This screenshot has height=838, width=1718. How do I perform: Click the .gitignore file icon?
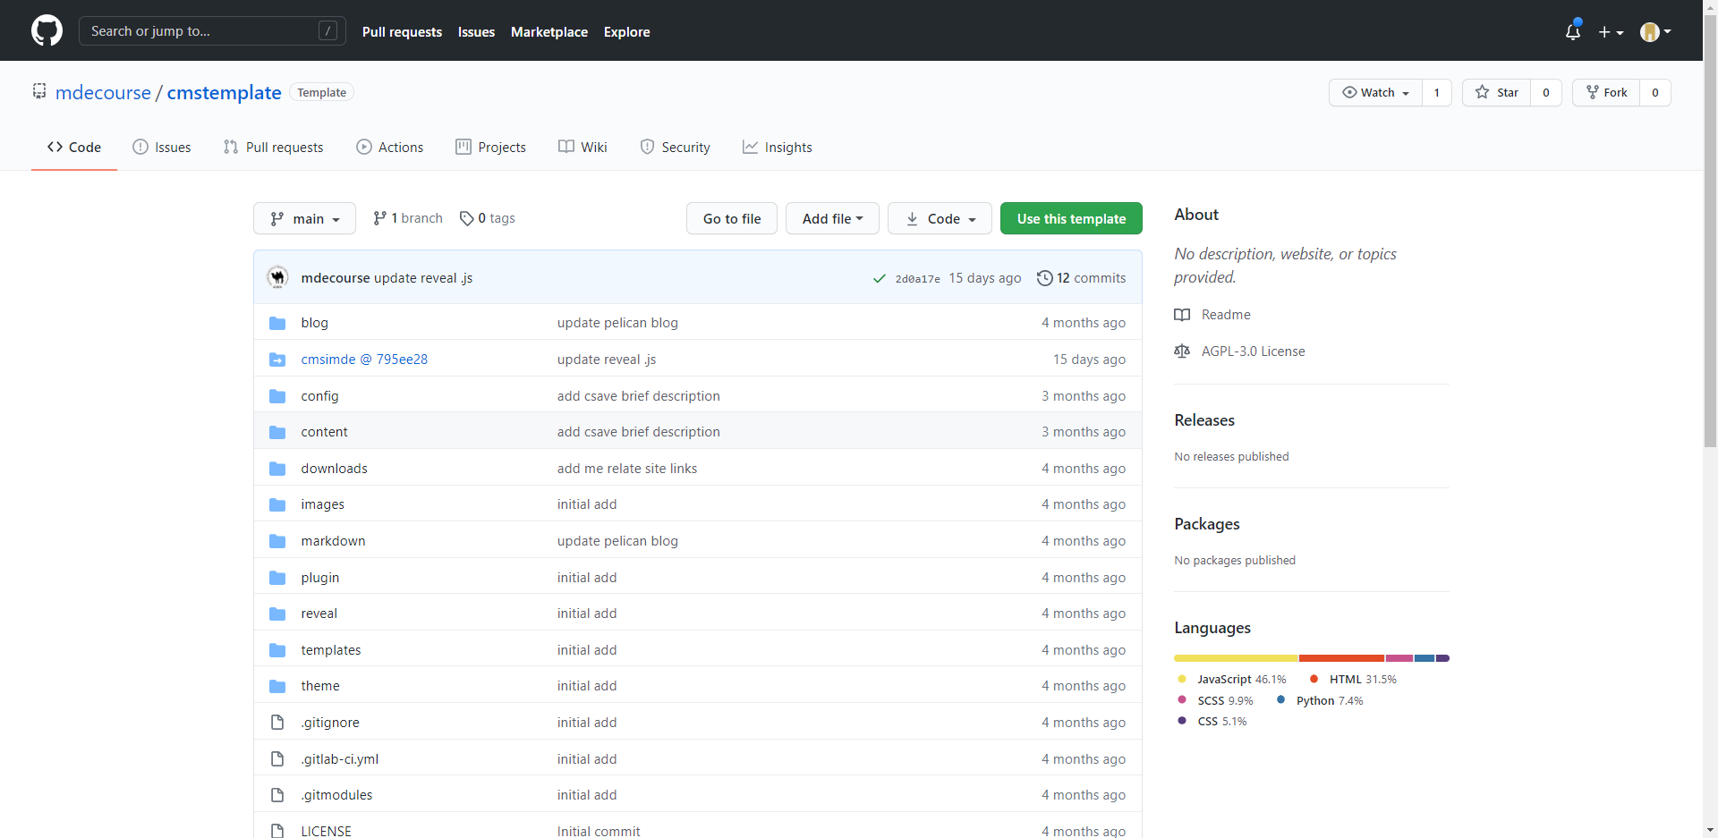(x=277, y=723)
